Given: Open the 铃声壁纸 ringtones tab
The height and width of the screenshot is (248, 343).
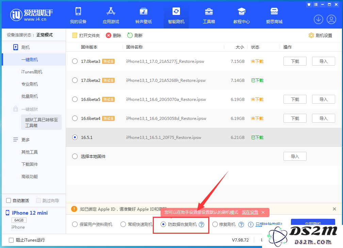Looking at the screenshot, I should tap(144, 15).
